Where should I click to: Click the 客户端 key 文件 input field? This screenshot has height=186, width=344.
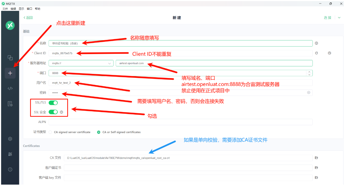188,177
